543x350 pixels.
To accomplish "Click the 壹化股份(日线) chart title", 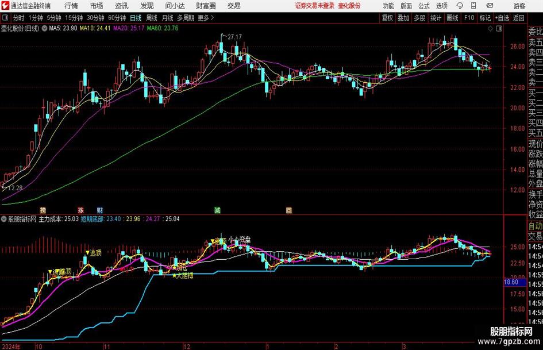I will (x=20, y=28).
